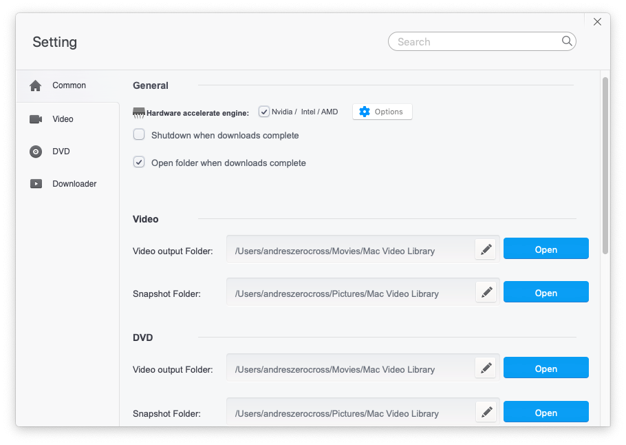Click the 'Setting' window title text
Image resolution: width=626 pixels, height=445 pixels.
(55, 42)
